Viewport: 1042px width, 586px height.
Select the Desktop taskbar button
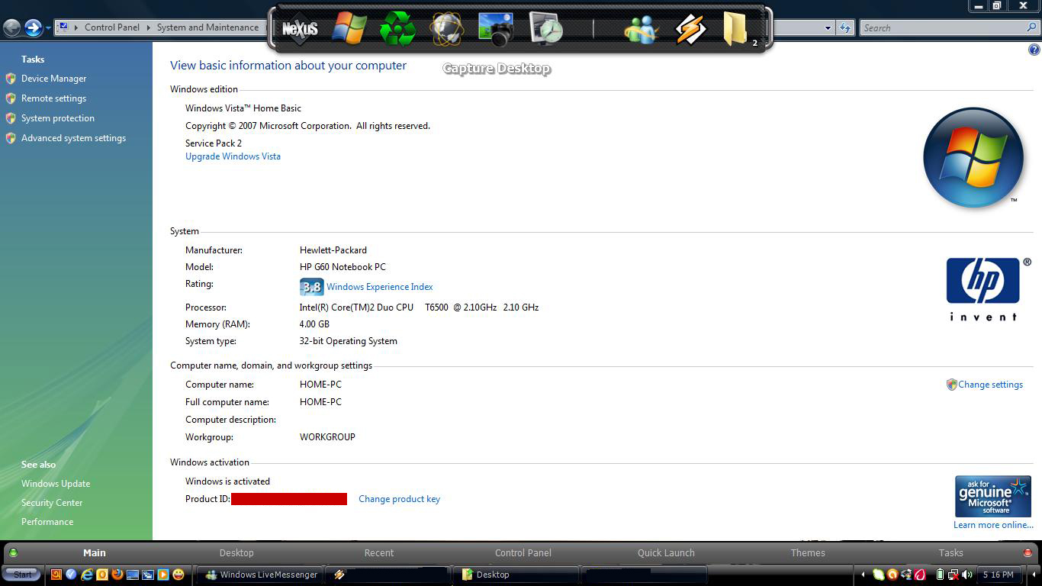pyautogui.click(x=516, y=575)
